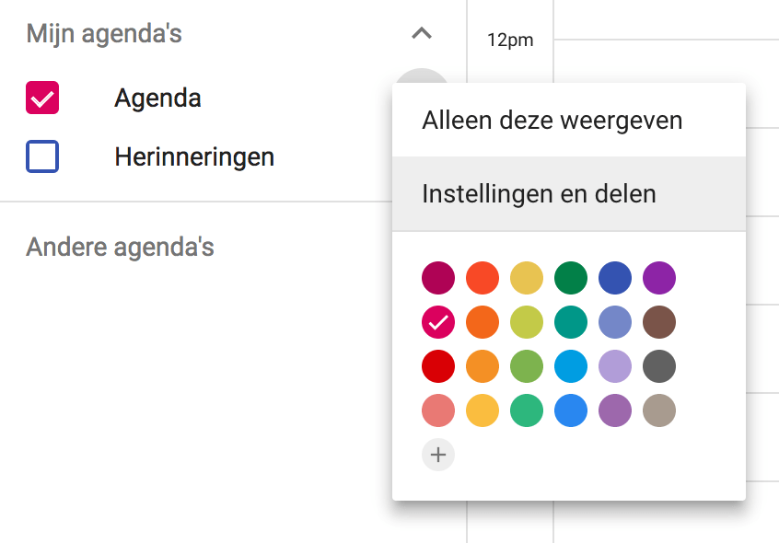Choose the purple swatch in top row
The width and height of the screenshot is (779, 543).
658,278
